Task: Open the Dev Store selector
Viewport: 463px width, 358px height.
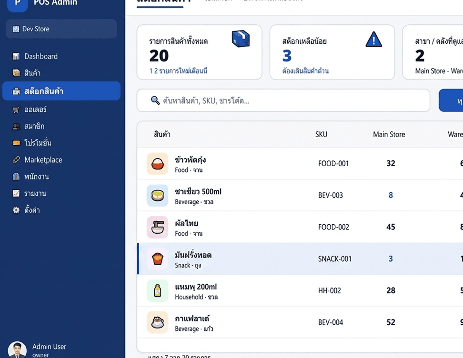Action: pyautogui.click(x=61, y=29)
